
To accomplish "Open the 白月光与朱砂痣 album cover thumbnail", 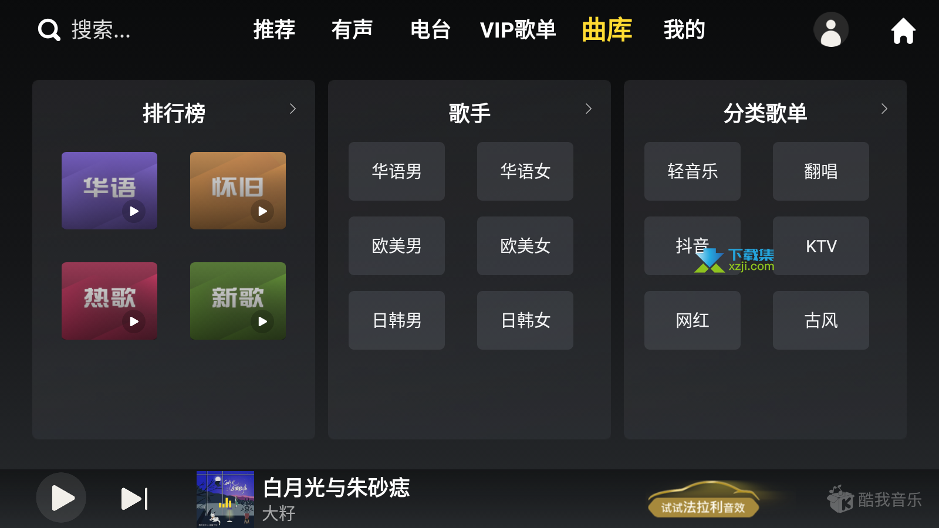I will 225,499.
